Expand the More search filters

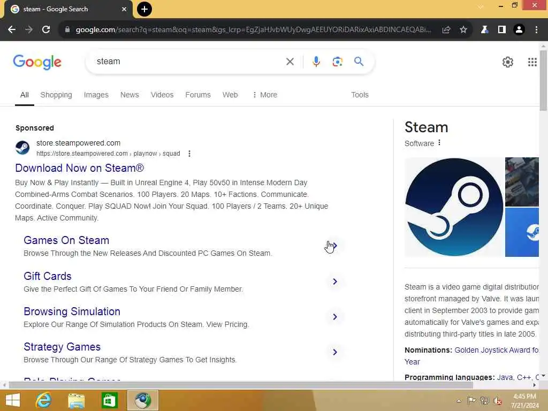tap(265, 95)
